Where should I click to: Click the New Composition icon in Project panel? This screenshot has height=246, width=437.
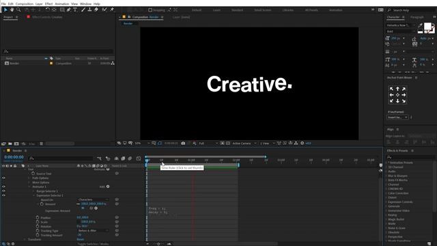tap(16, 143)
